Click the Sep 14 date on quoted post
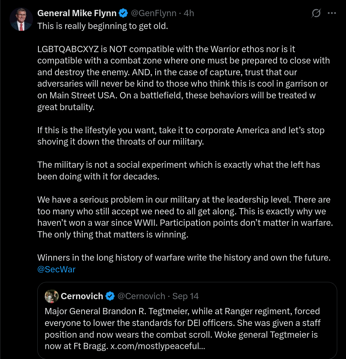The image size is (346, 359). (186, 296)
